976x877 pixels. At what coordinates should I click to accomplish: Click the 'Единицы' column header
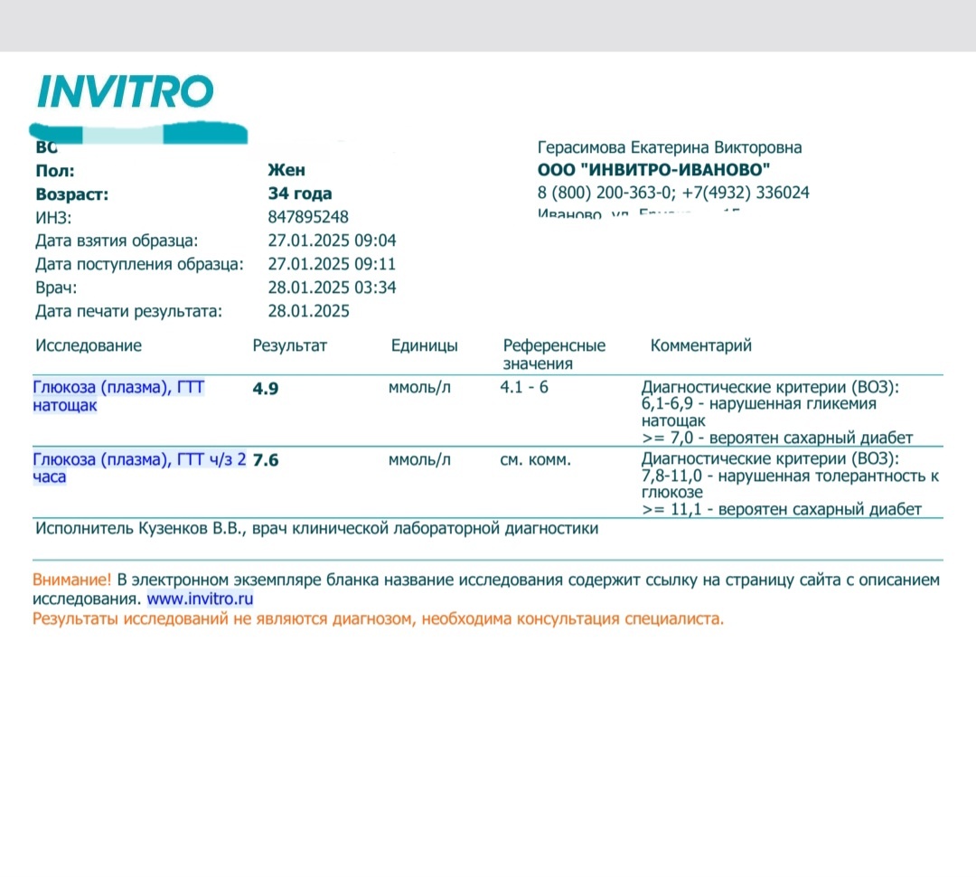(425, 345)
